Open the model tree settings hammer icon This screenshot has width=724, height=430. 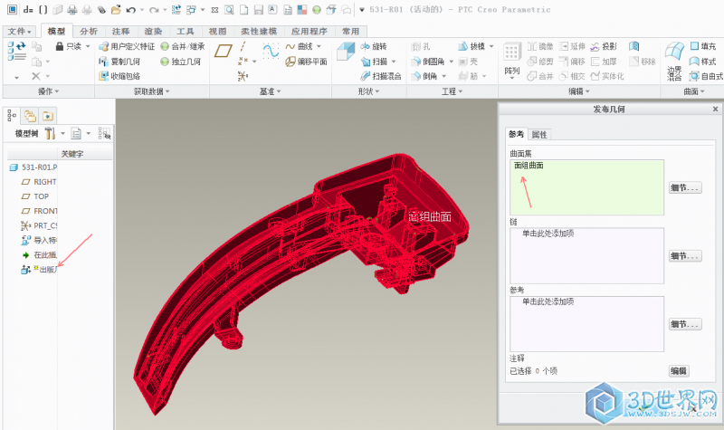(50, 133)
